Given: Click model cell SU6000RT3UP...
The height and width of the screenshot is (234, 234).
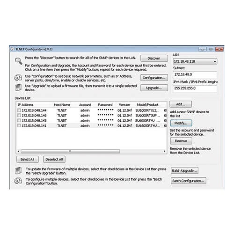Looking at the screenshot, I should 147,116.
